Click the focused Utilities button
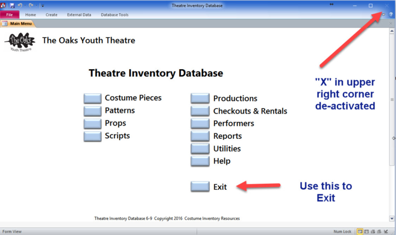Image resolution: width=396 pixels, height=235 pixels. coord(200,148)
